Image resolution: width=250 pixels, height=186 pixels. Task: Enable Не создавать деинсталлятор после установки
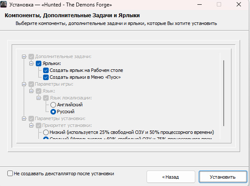coord(10,173)
